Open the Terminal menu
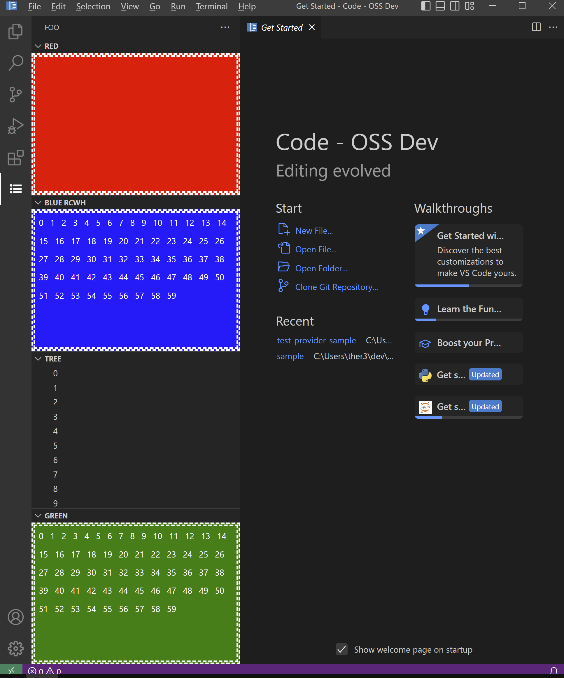Viewport: 564px width, 678px height. (212, 6)
